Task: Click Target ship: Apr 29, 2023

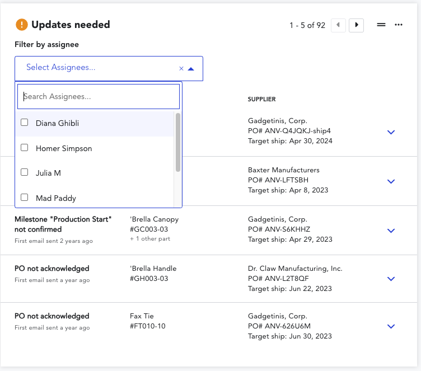Action: tap(290, 239)
